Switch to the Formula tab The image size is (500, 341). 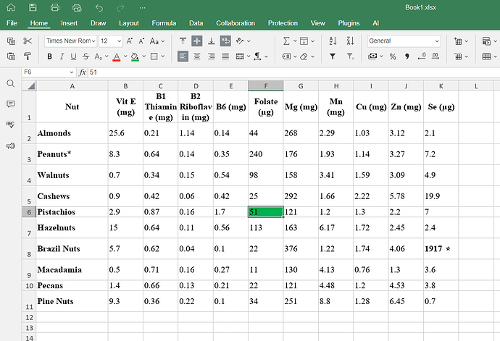164,23
